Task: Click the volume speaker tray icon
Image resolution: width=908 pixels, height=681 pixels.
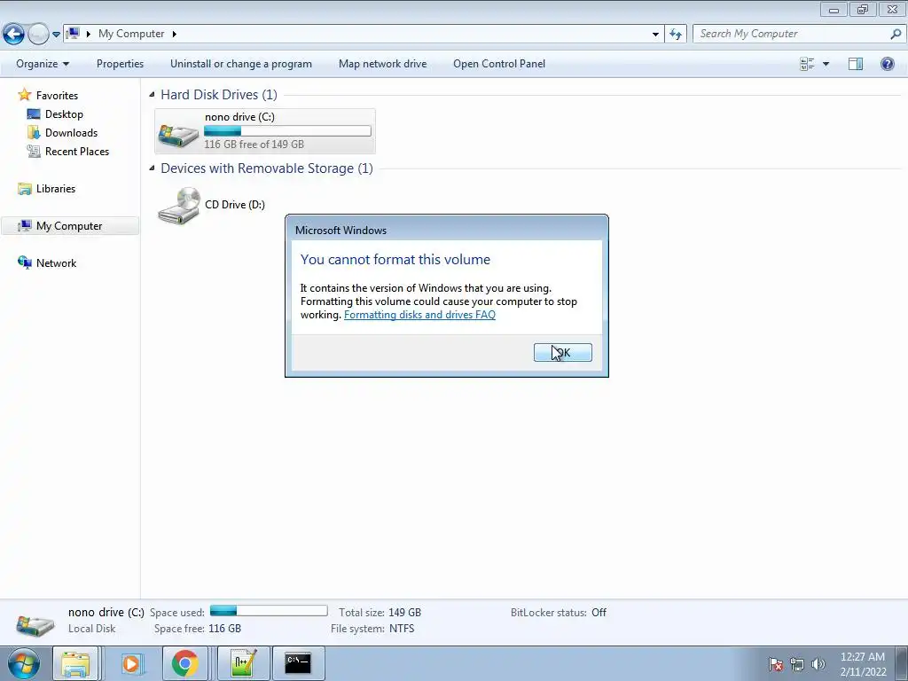Action: [x=818, y=664]
